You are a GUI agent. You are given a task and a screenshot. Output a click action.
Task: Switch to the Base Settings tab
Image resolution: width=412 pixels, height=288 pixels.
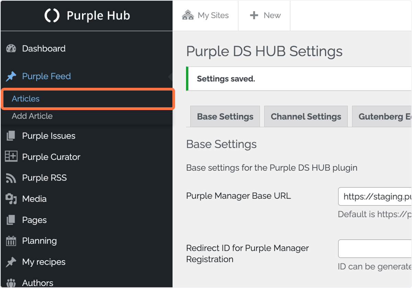[x=225, y=117]
